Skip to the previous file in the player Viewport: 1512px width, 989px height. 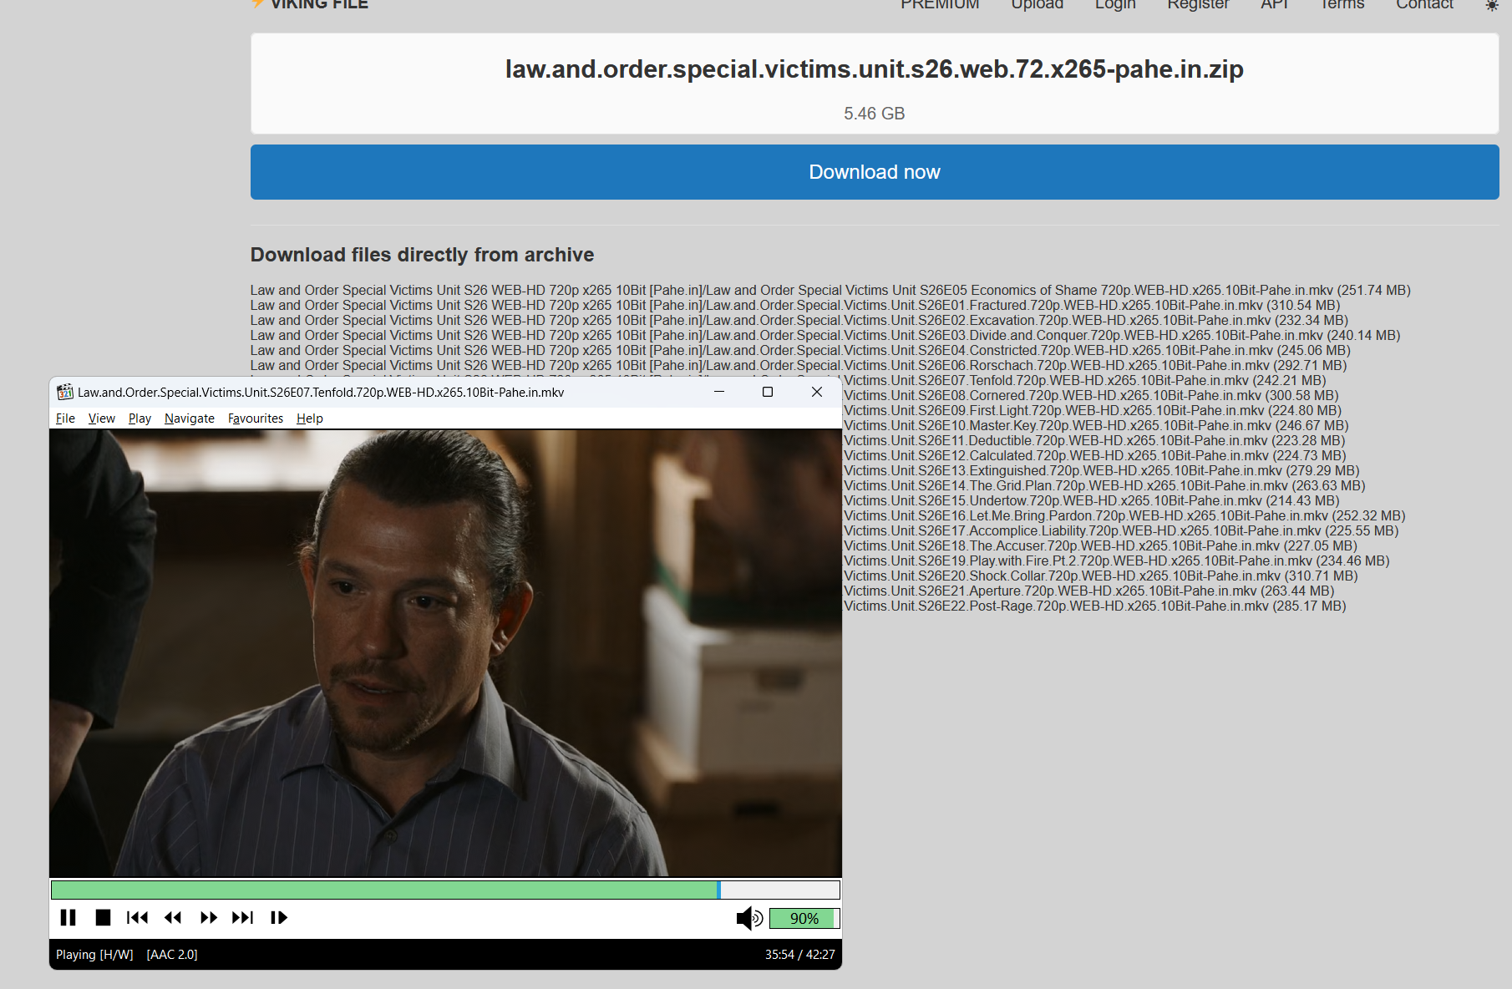click(137, 918)
